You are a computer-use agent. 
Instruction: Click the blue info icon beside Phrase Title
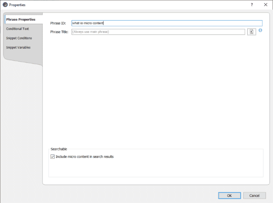pyautogui.click(x=260, y=30)
